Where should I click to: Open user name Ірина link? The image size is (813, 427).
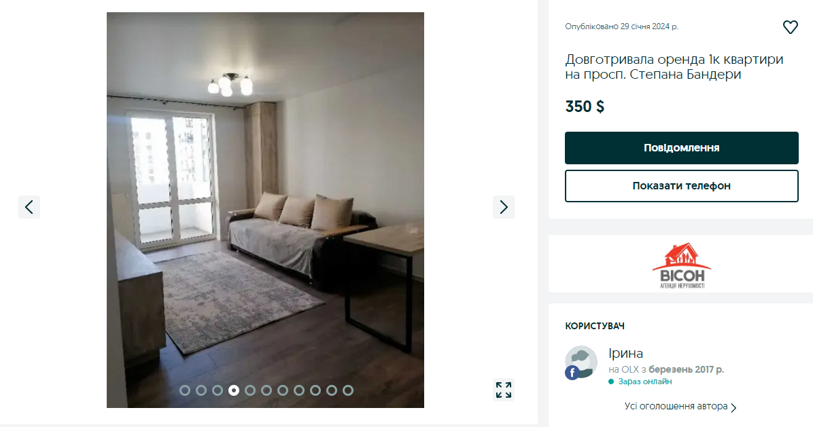coord(625,354)
